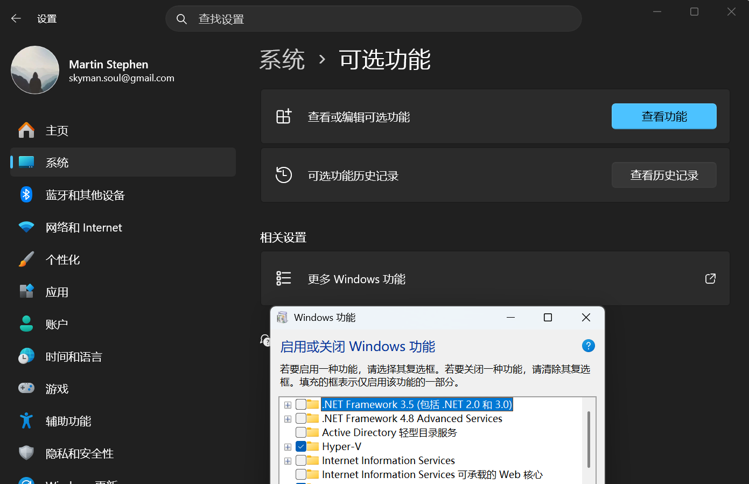
Task: Click the Windows 功能 list scrollbar
Action: tap(589, 439)
